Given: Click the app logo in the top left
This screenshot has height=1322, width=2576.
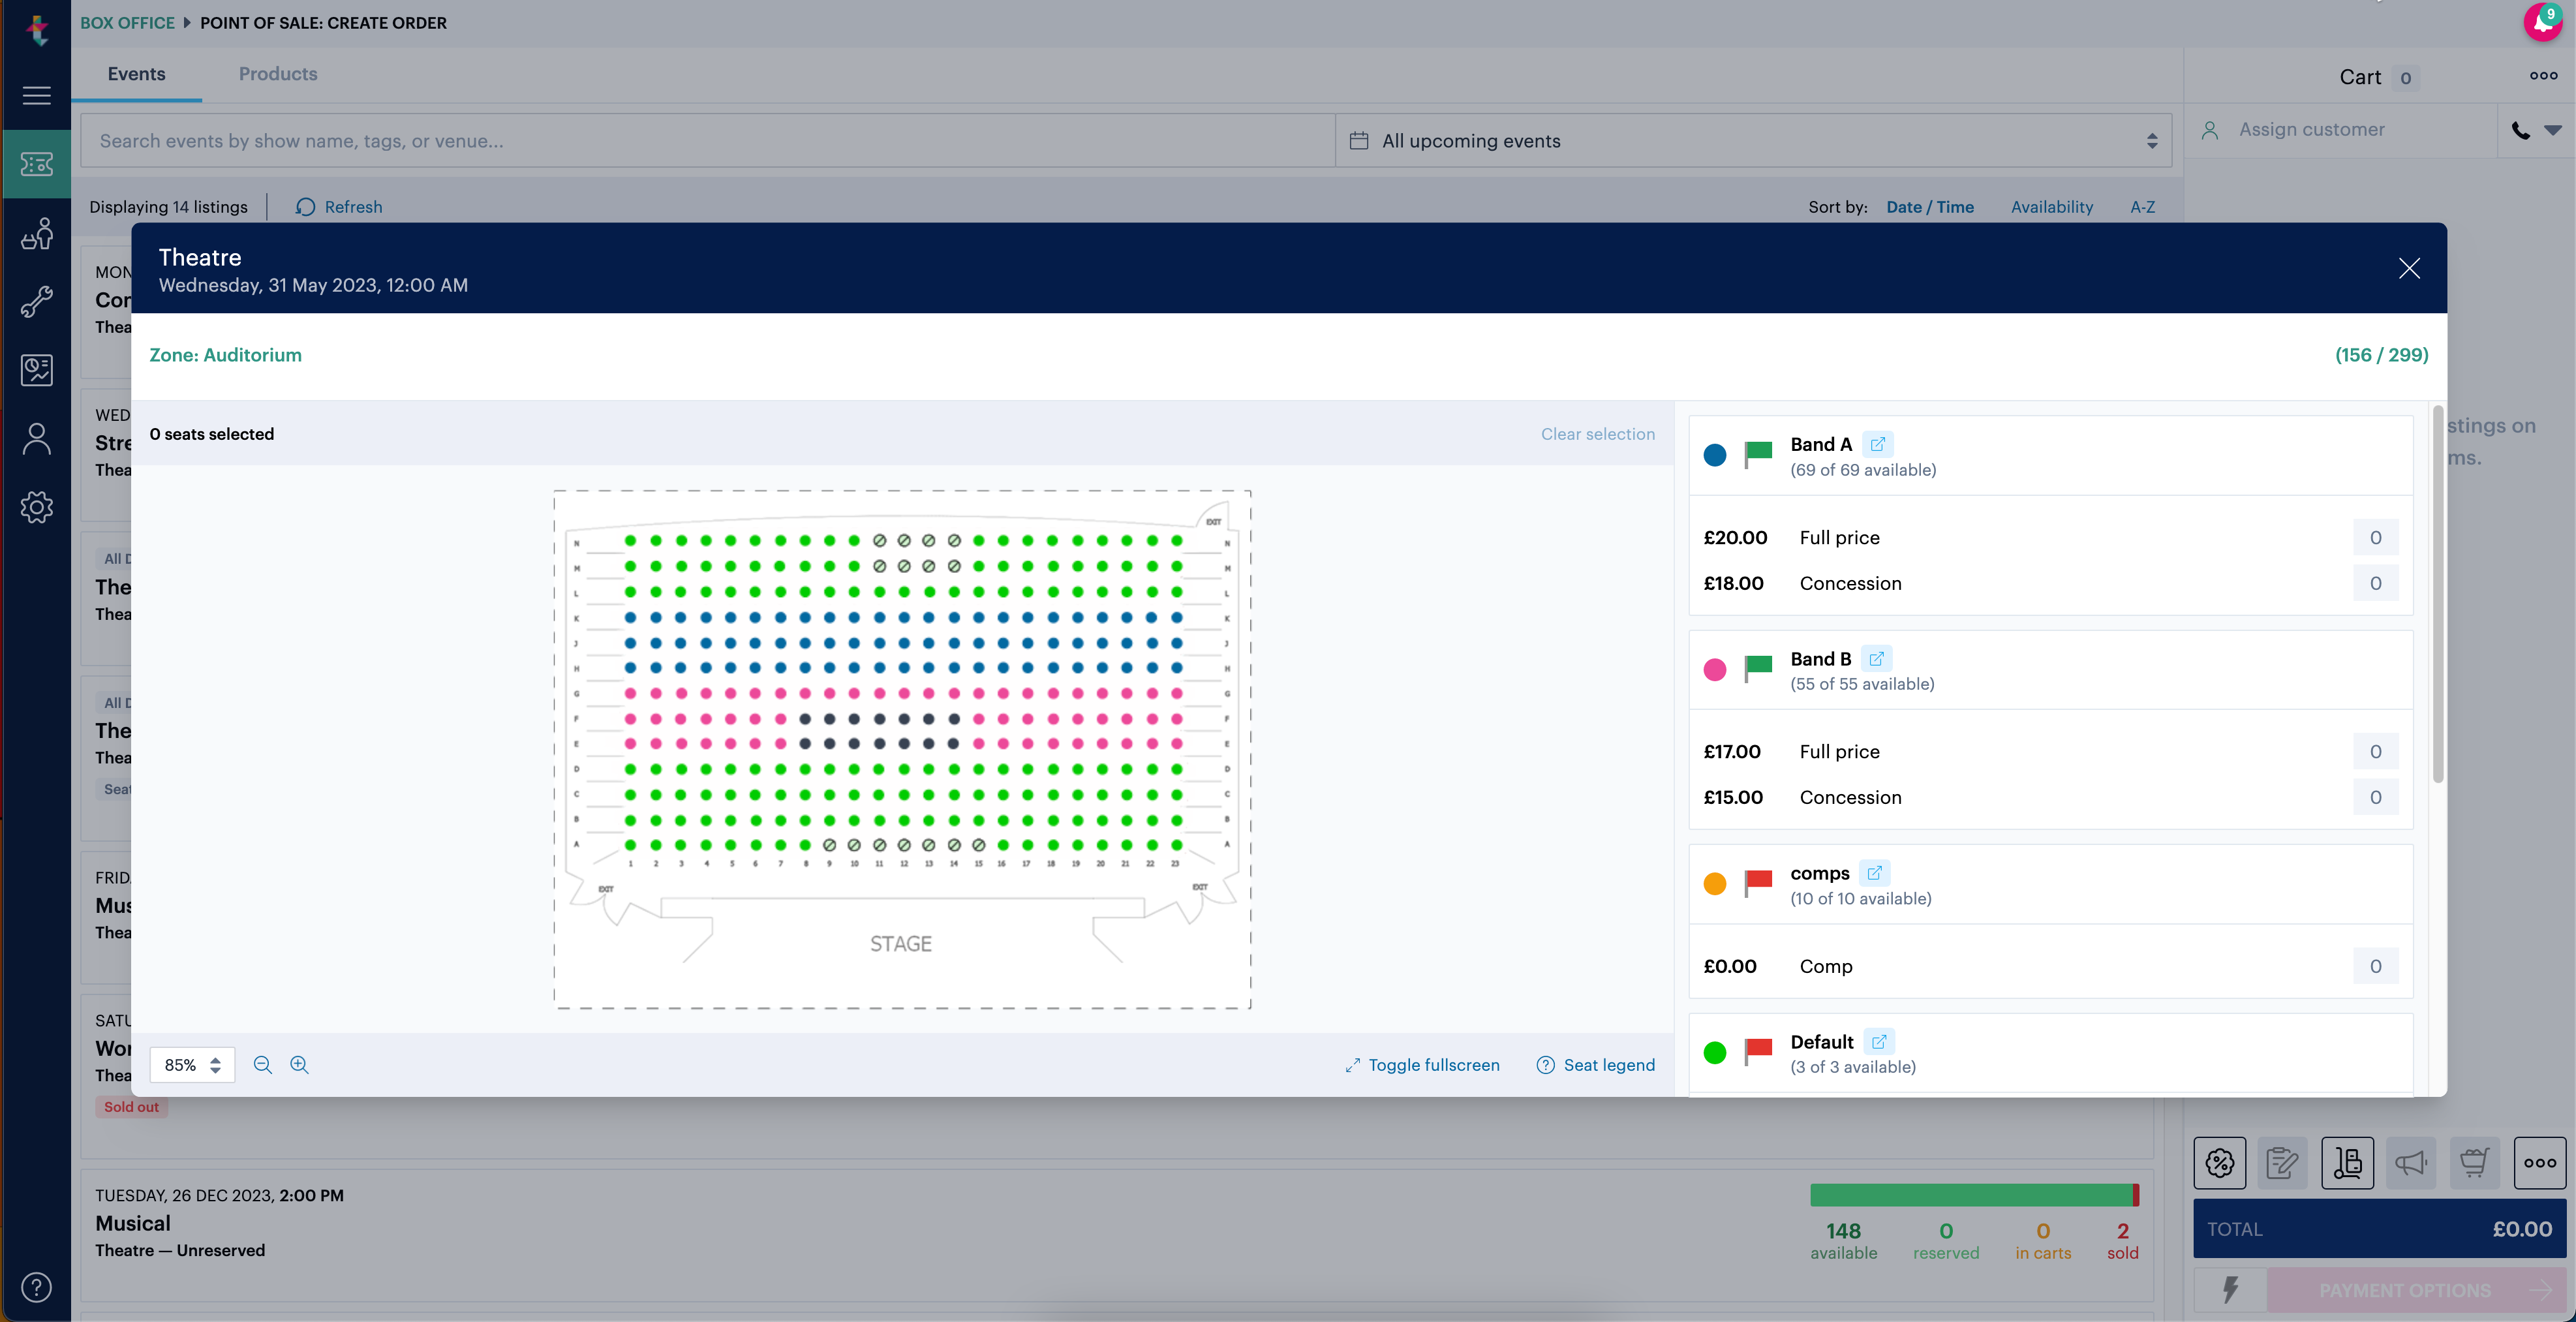Looking at the screenshot, I should [37, 30].
